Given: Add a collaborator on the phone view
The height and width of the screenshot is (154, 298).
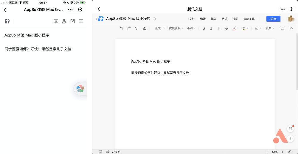Looking at the screenshot, I should coord(64,21).
